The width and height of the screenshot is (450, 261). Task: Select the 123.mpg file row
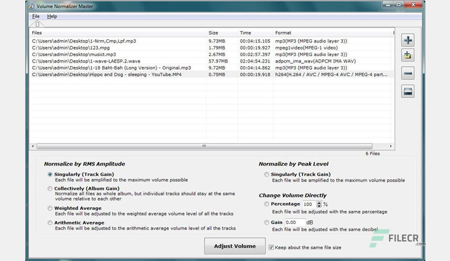click(x=212, y=47)
